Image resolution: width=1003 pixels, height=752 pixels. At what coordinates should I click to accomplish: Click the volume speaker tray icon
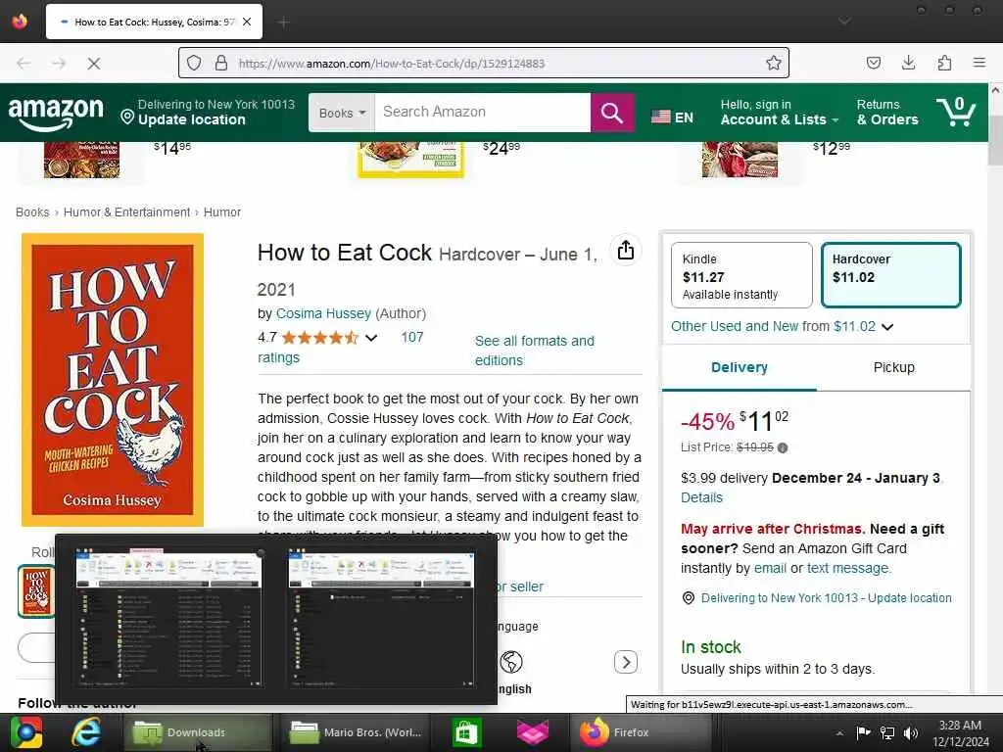911,732
